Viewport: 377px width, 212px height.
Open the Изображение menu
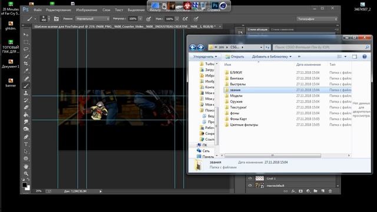point(87,10)
